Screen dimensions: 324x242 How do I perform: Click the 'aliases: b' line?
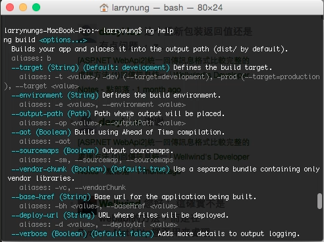click(x=31, y=59)
